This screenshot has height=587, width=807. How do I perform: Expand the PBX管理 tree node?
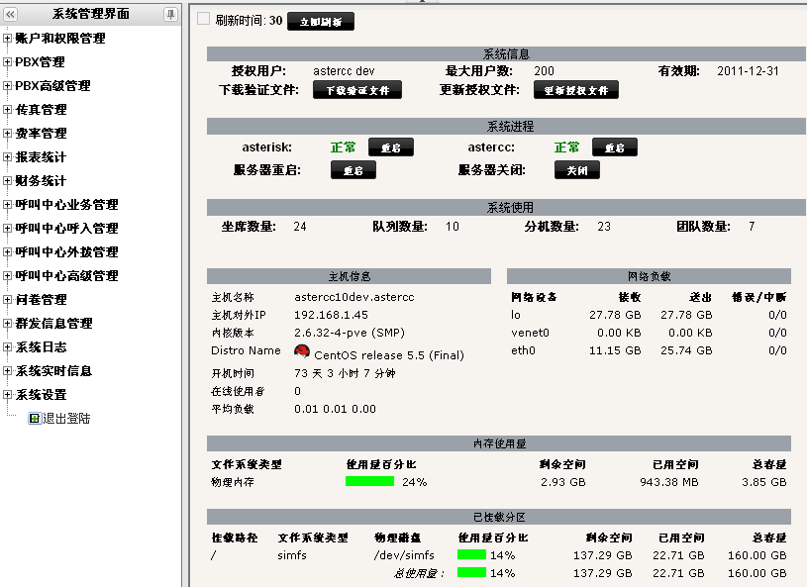tap(8, 62)
